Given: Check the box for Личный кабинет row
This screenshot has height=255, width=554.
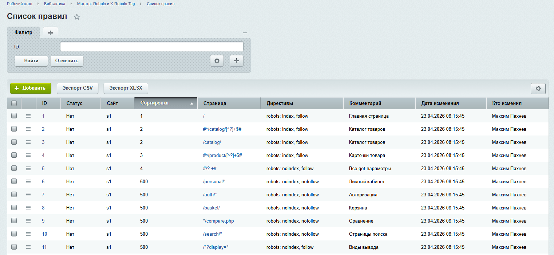Looking at the screenshot, I should (14, 181).
